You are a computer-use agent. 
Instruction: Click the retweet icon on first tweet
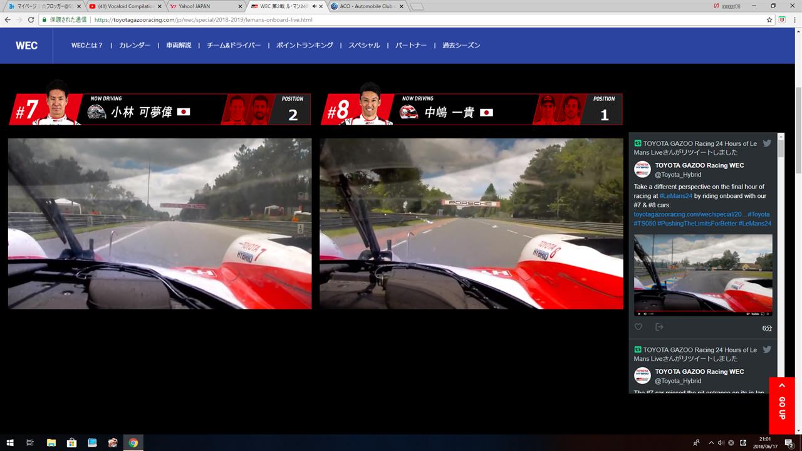pos(638,143)
